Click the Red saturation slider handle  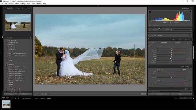point(171,48)
